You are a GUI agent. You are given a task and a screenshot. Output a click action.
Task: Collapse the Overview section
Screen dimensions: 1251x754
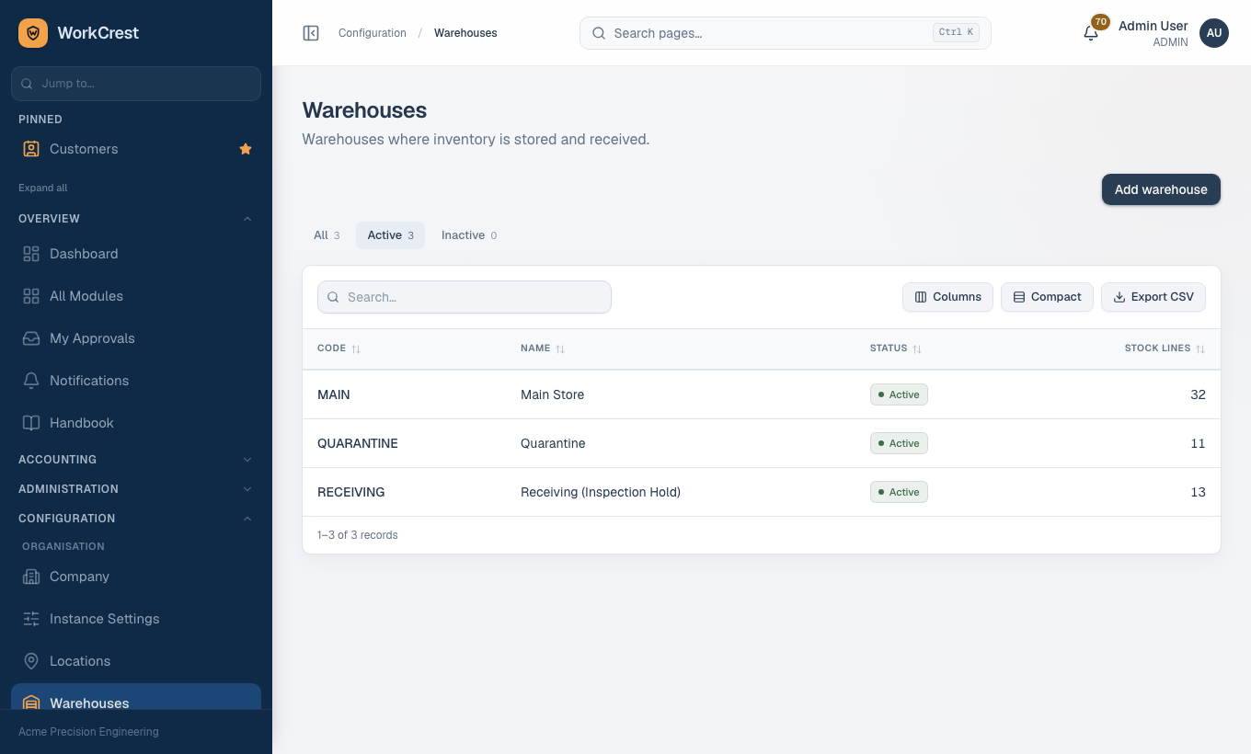[x=136, y=219]
